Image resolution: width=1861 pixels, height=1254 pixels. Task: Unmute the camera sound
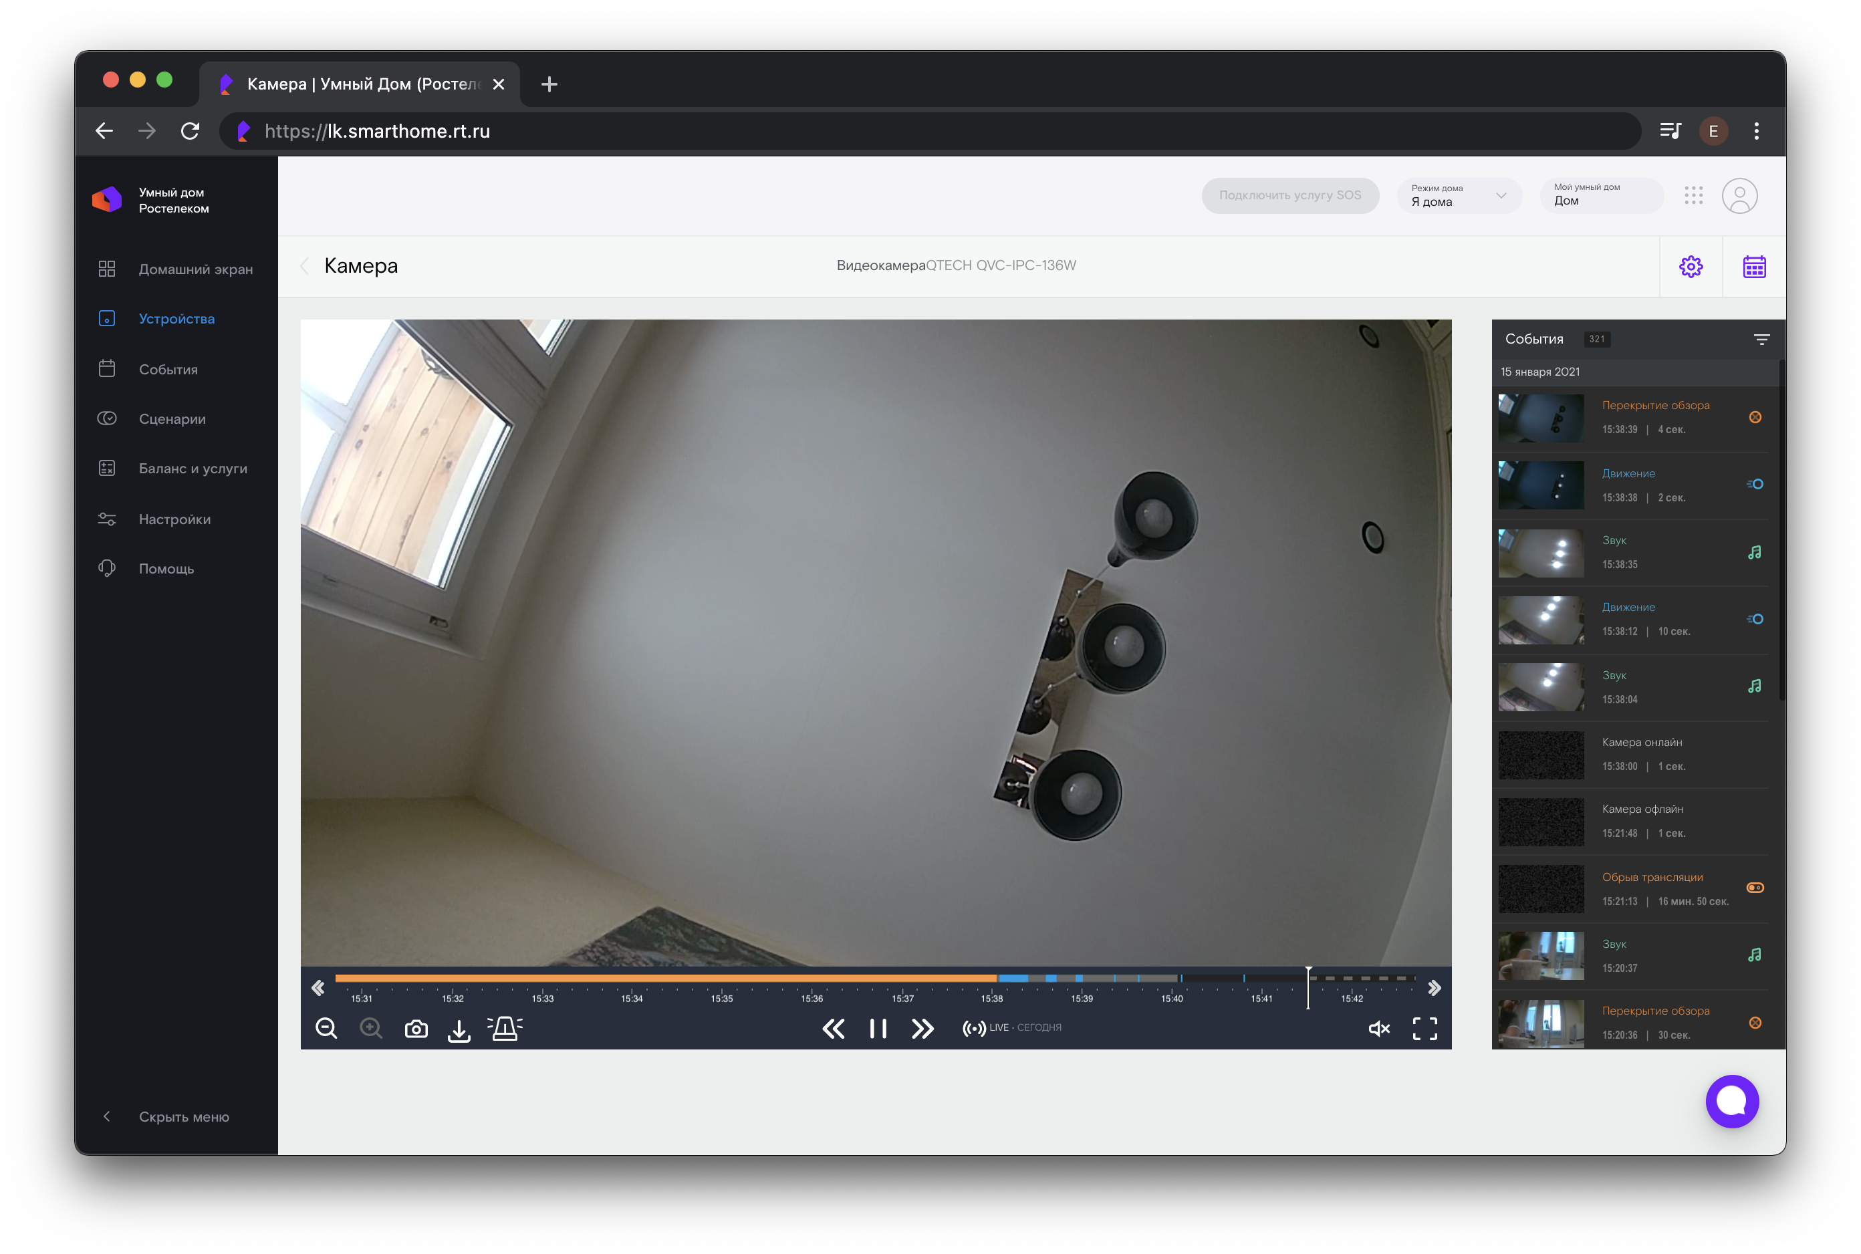tap(1379, 1029)
